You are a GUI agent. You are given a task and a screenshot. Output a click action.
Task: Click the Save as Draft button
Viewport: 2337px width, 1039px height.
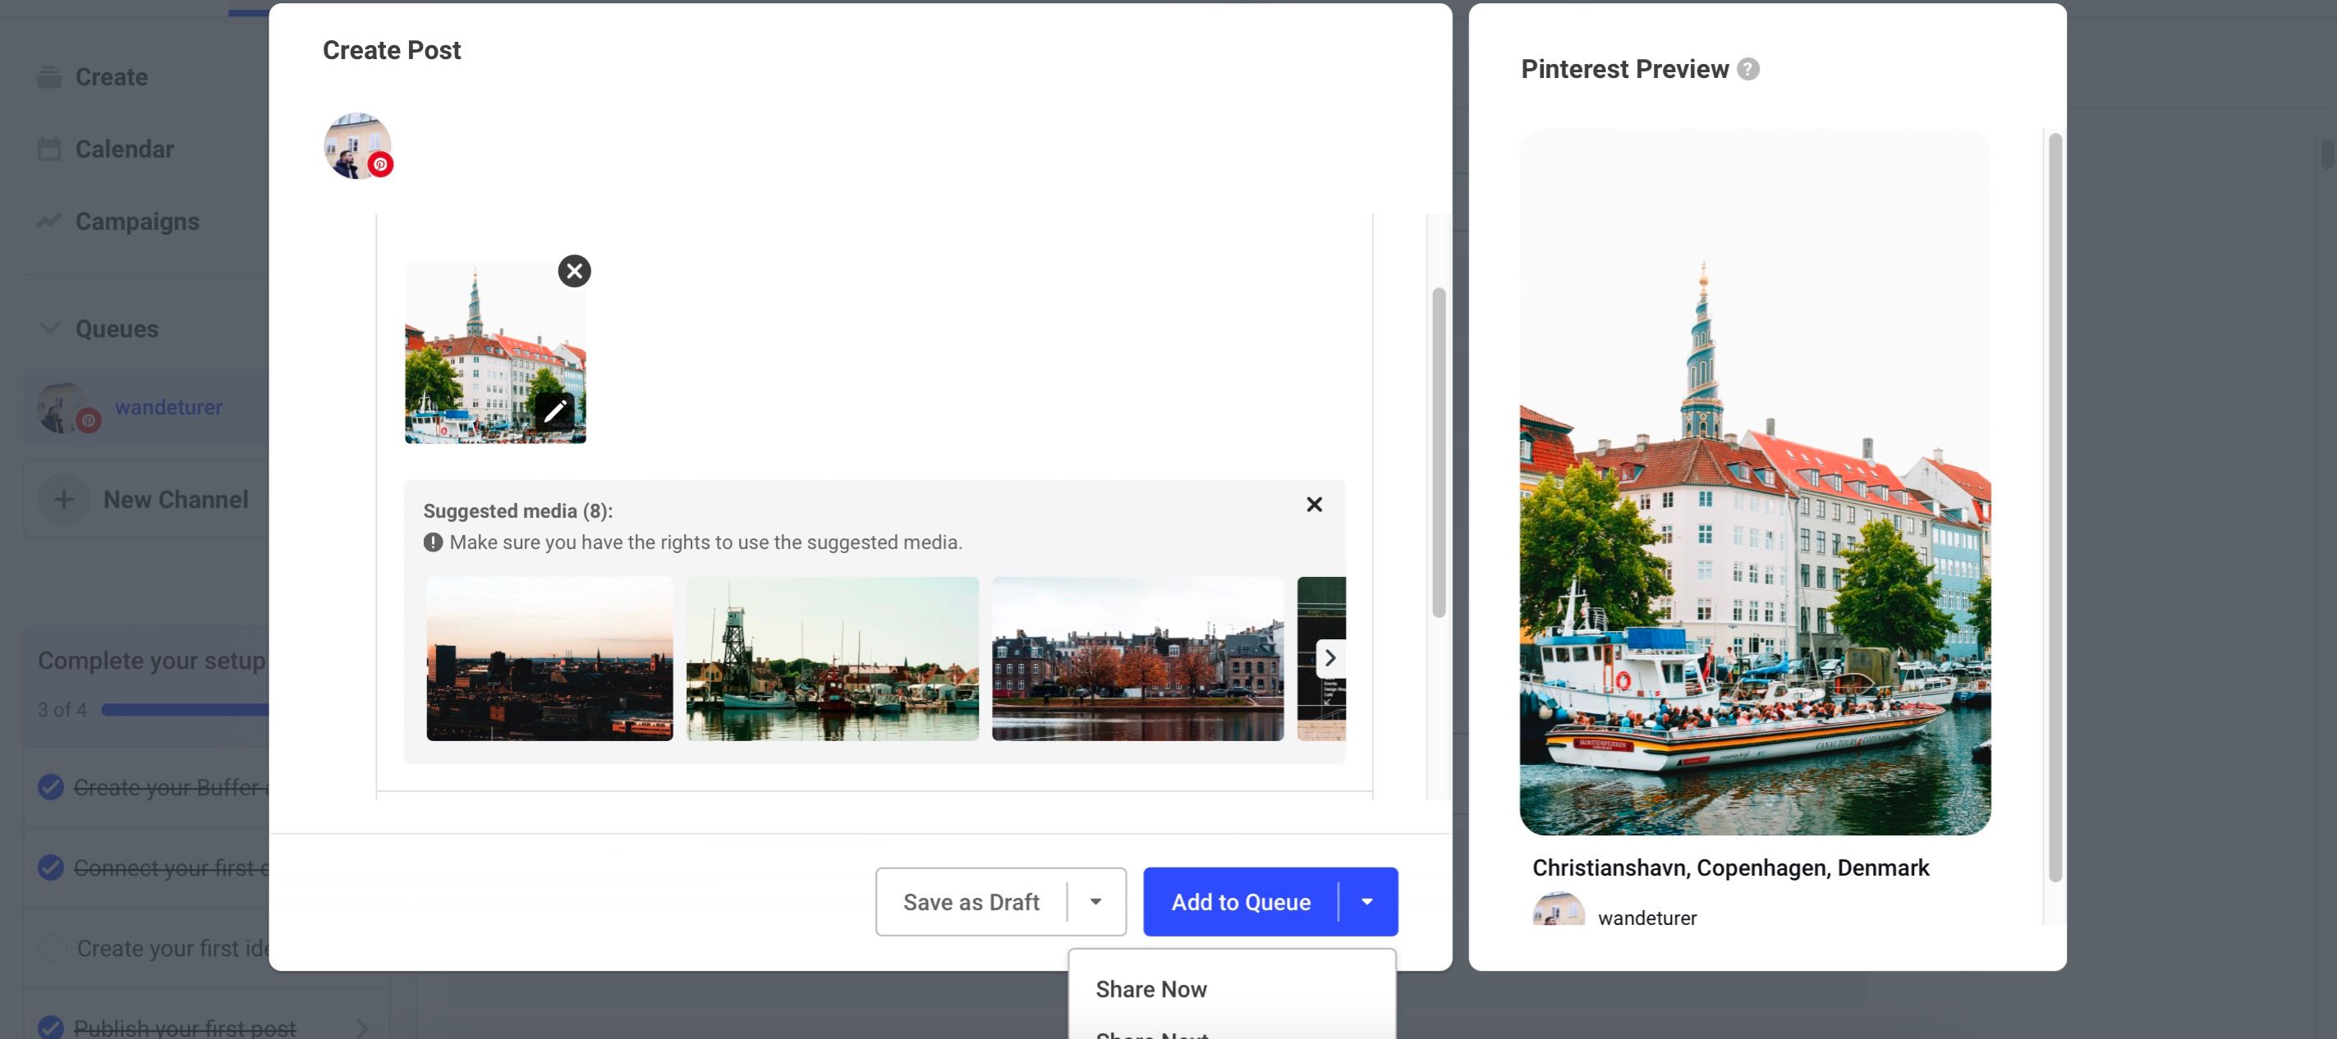tap(971, 902)
